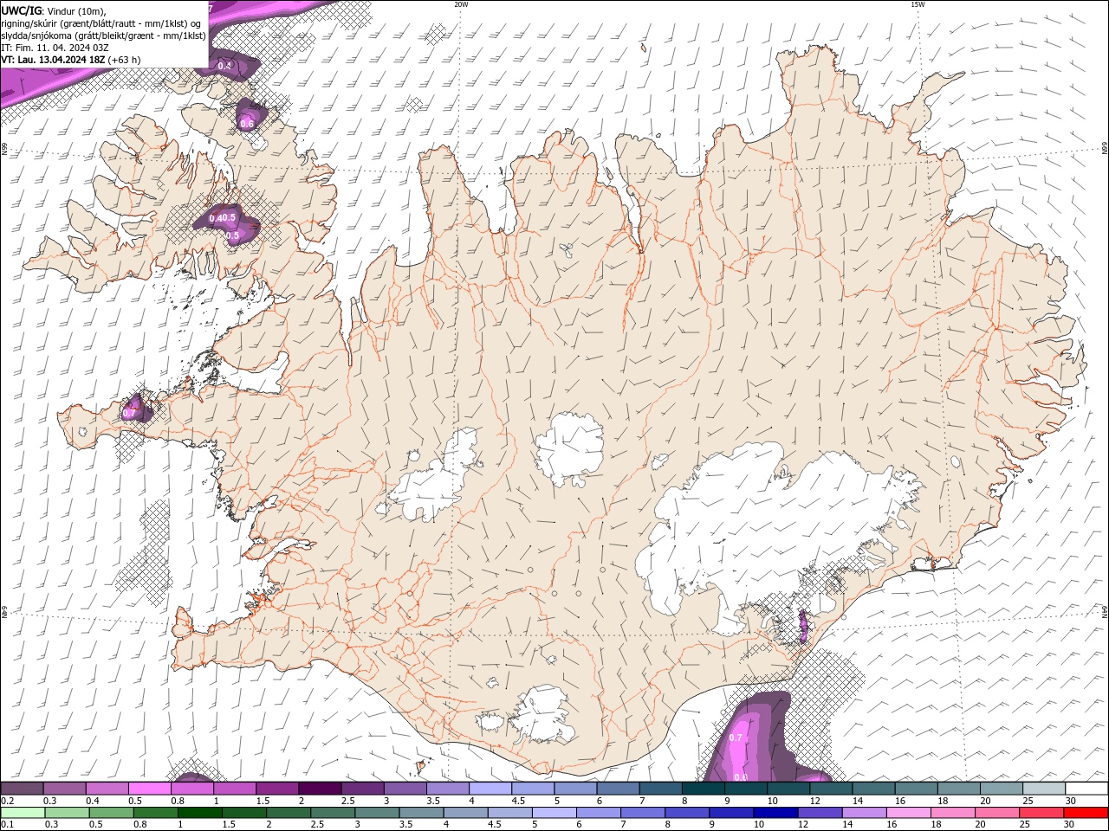Image resolution: width=1109 pixels, height=831 pixels.
Task: Select the darkest green 1 swatch in lower legend
Action: coord(198,813)
